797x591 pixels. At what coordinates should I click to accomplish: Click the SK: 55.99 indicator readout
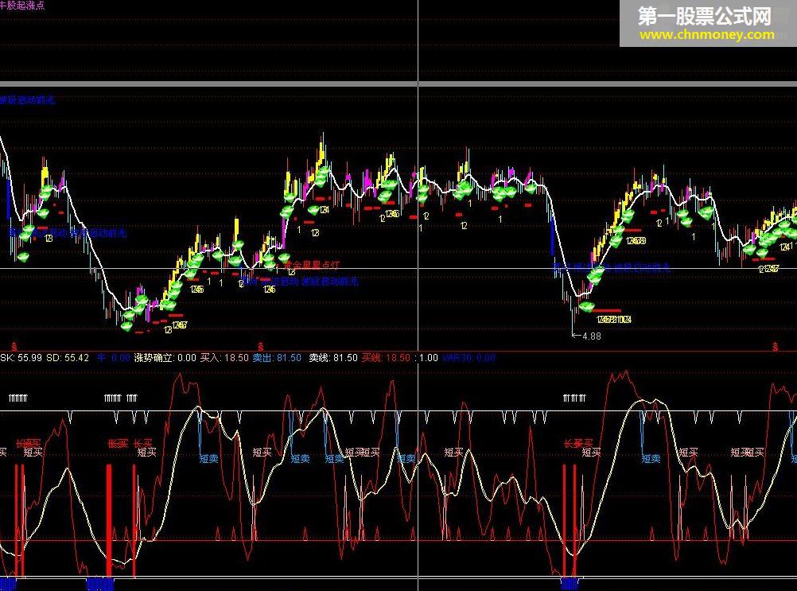point(21,358)
